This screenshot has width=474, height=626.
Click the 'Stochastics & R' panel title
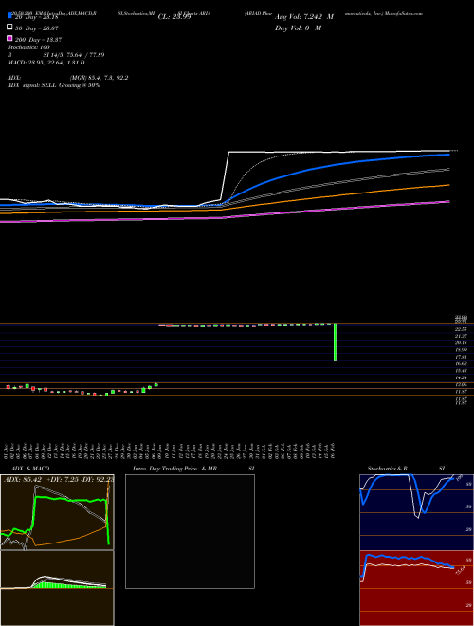[x=387, y=469]
